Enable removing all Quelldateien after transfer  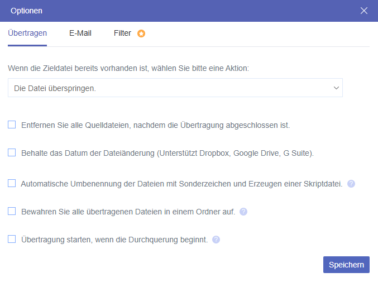click(x=12, y=125)
